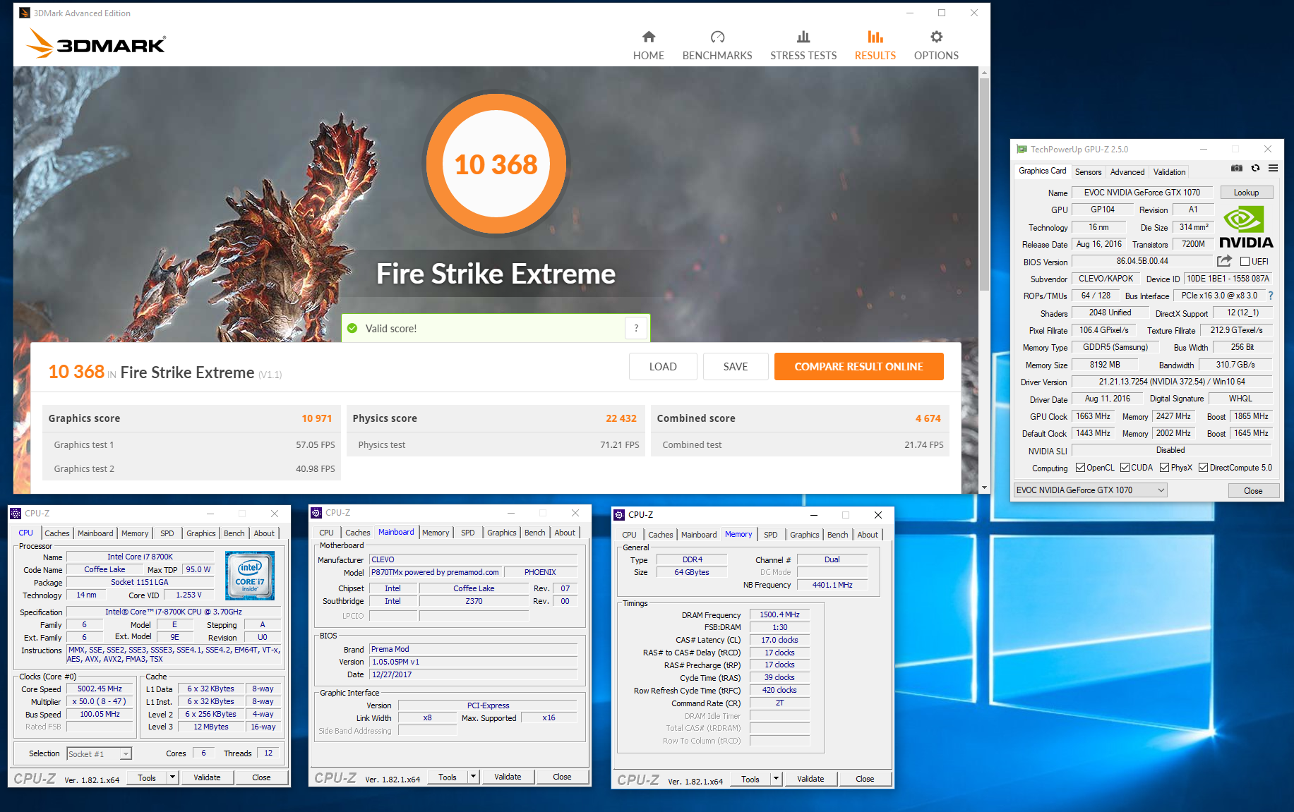The height and width of the screenshot is (812, 1294).
Task: Switch to the Advanced tab in GPU-Z
Action: [1127, 172]
